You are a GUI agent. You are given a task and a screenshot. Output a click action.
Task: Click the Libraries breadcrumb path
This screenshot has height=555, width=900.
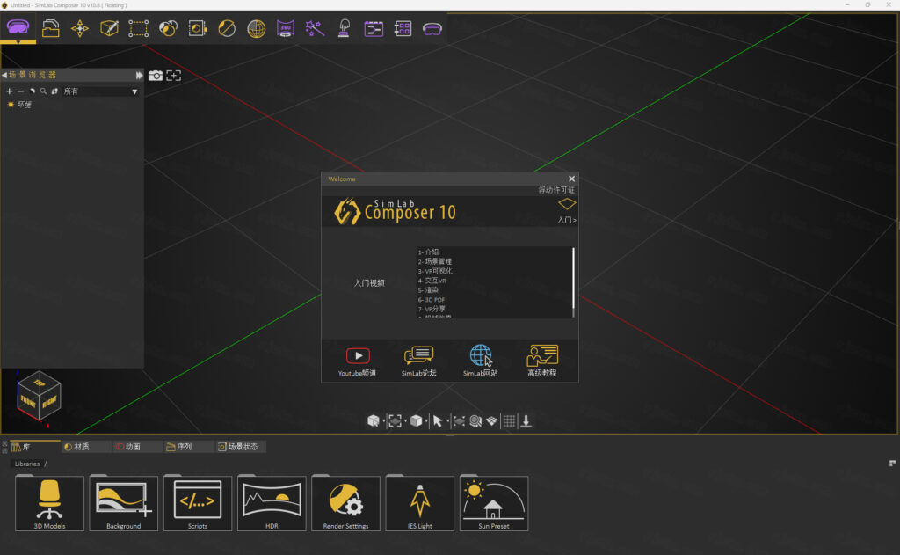click(27, 464)
